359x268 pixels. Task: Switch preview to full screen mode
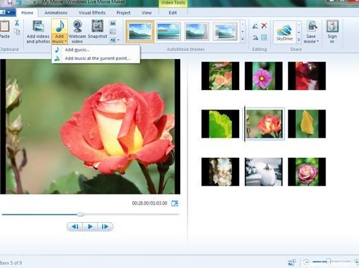(174, 203)
